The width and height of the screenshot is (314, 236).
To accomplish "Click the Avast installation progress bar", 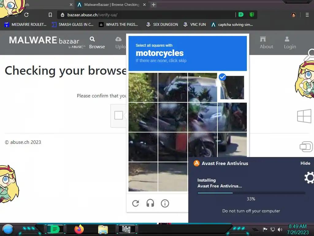I will [x=251, y=193].
